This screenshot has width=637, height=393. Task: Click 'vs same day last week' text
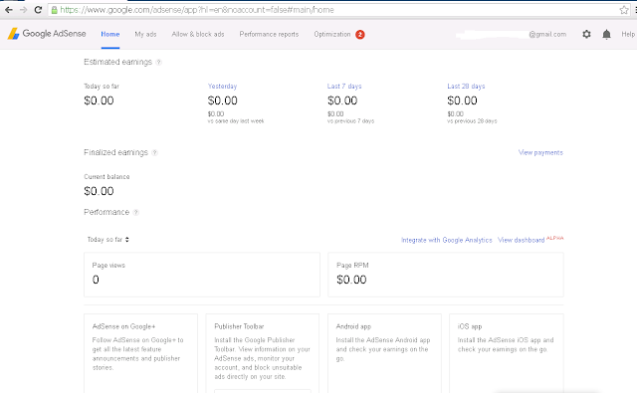[236, 121]
